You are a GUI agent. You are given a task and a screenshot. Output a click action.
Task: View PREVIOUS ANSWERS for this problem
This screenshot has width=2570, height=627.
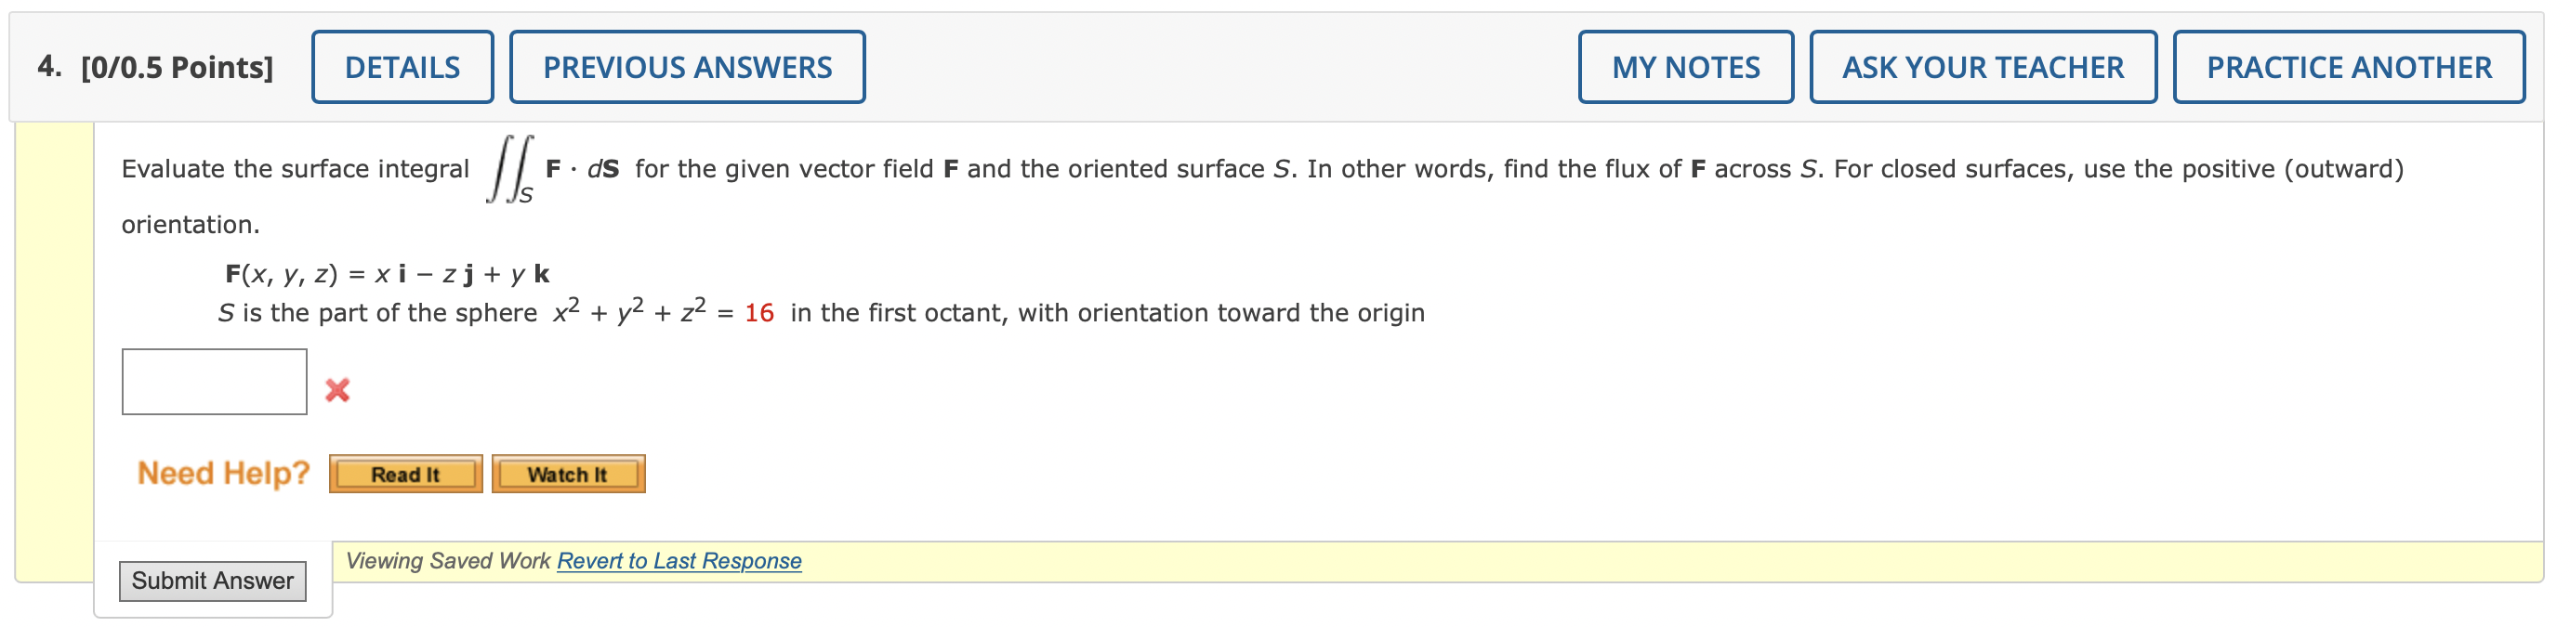tap(685, 66)
